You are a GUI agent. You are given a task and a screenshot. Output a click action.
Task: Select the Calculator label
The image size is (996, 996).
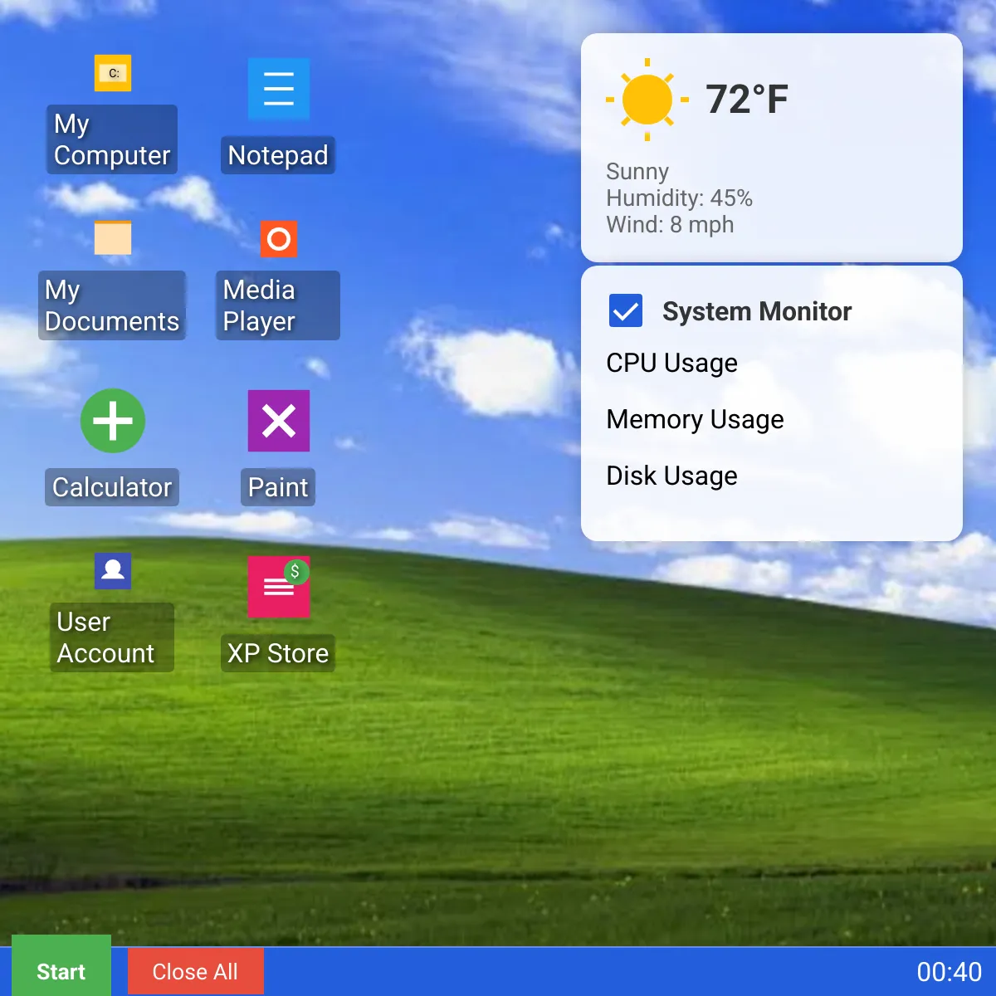pyautogui.click(x=112, y=487)
